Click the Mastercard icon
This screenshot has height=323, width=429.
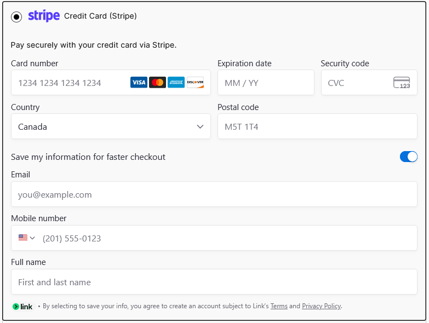tap(158, 82)
